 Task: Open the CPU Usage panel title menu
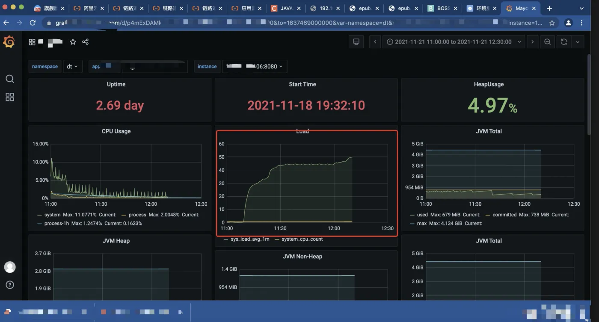pyautogui.click(x=116, y=131)
